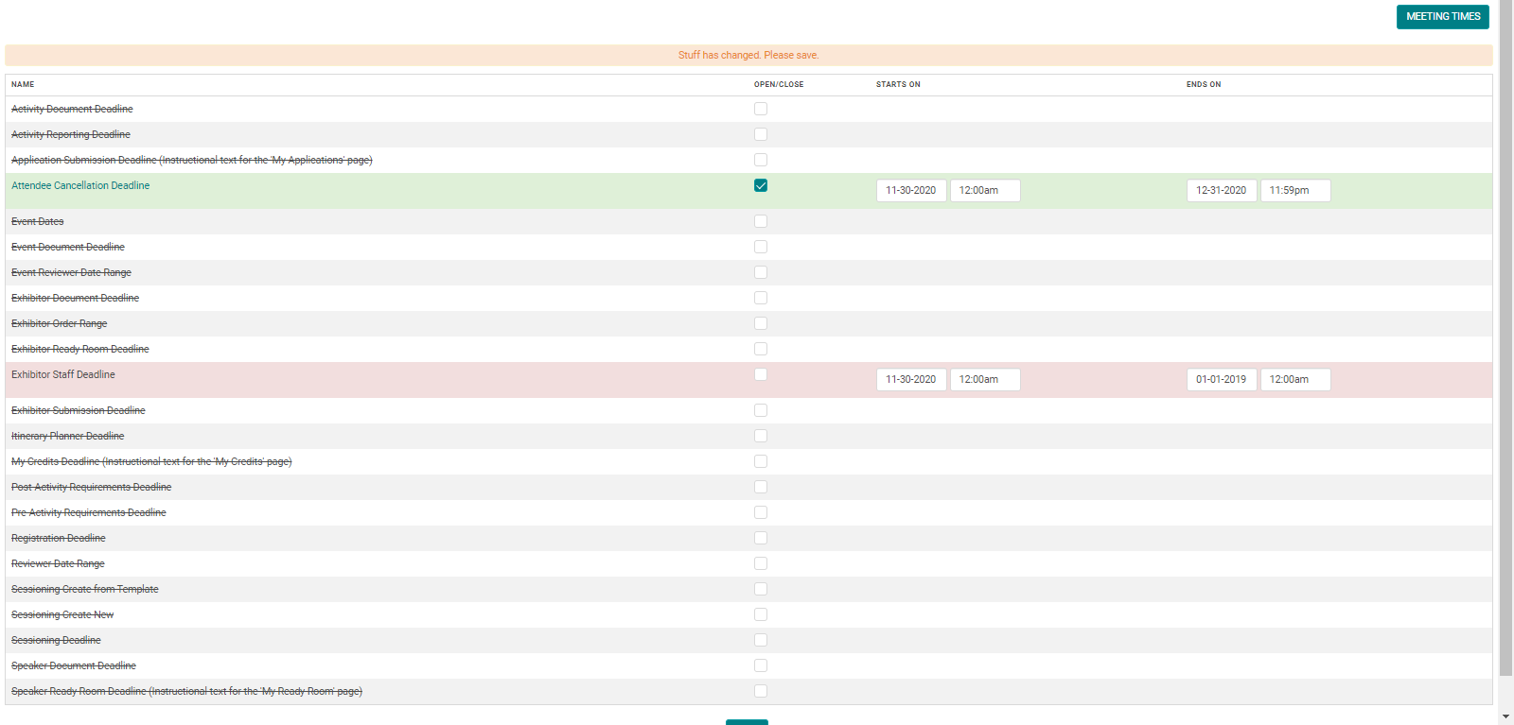Enable the Post Activity Requirements Deadline checkbox
The width and height of the screenshot is (1514, 725).
(761, 487)
